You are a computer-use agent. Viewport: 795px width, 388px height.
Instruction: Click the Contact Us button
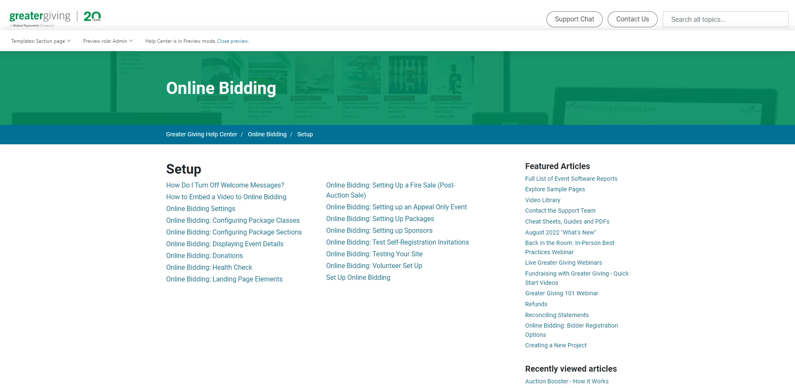pos(632,19)
